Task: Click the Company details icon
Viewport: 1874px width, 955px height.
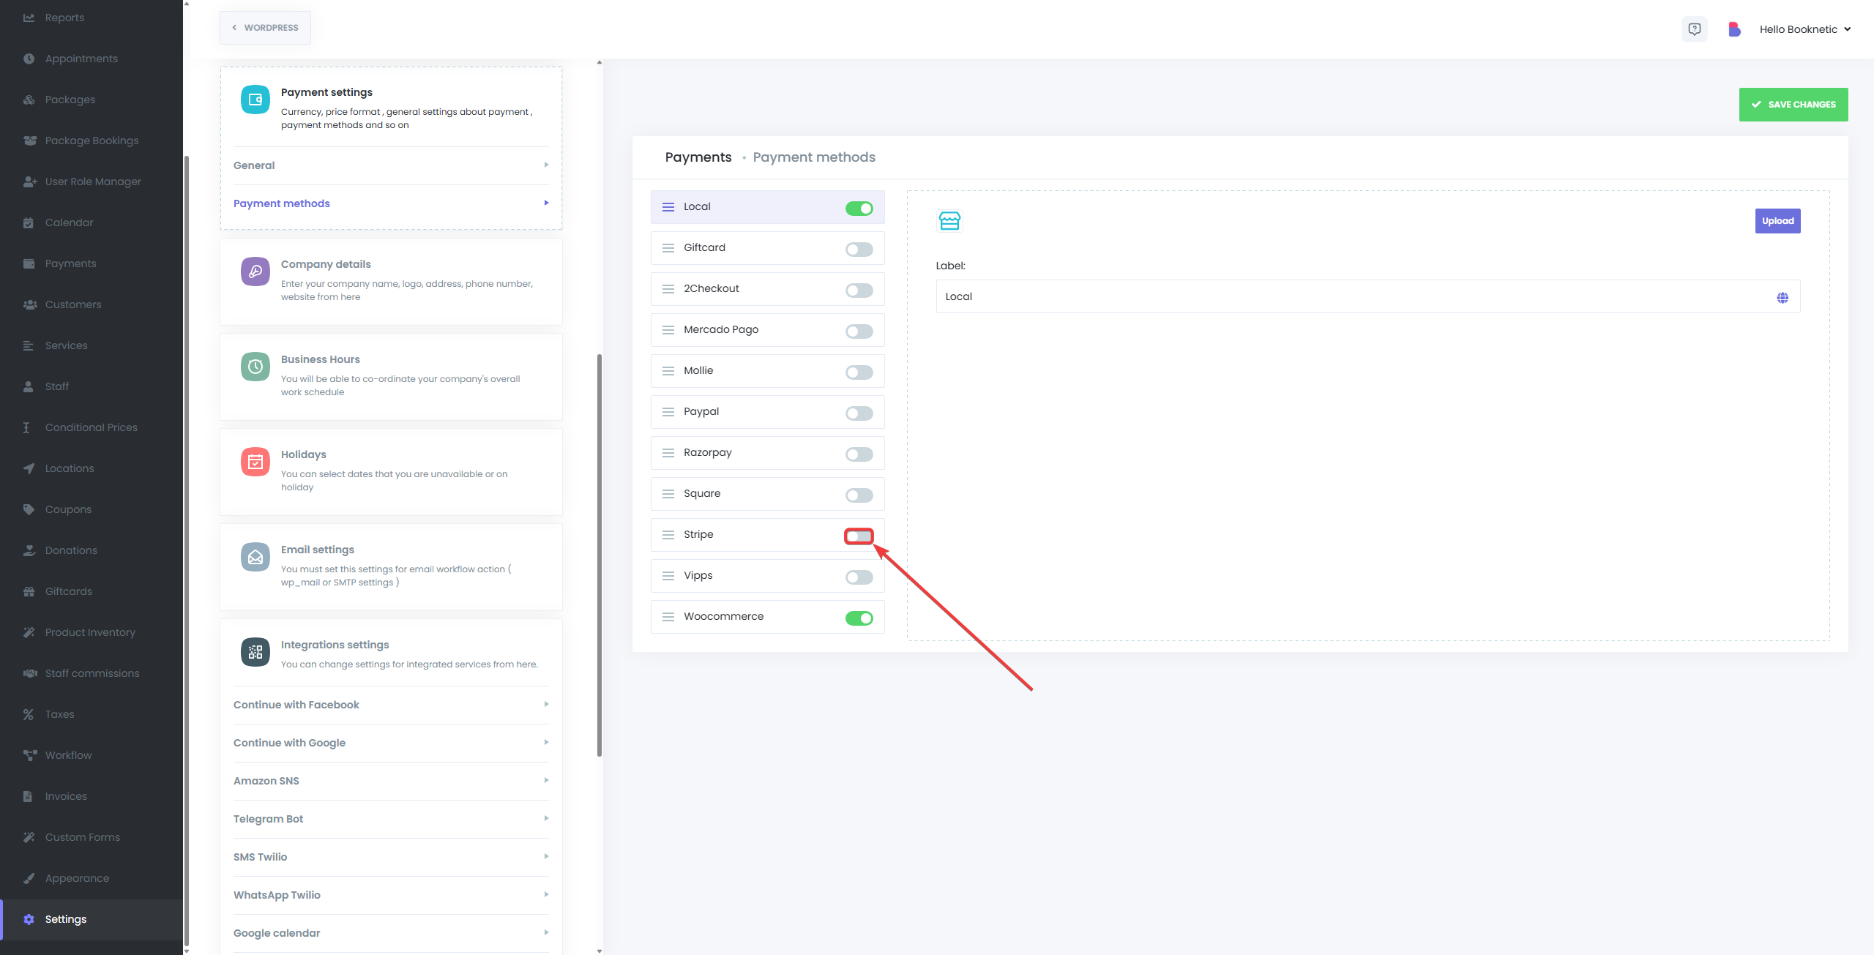Action: [255, 271]
